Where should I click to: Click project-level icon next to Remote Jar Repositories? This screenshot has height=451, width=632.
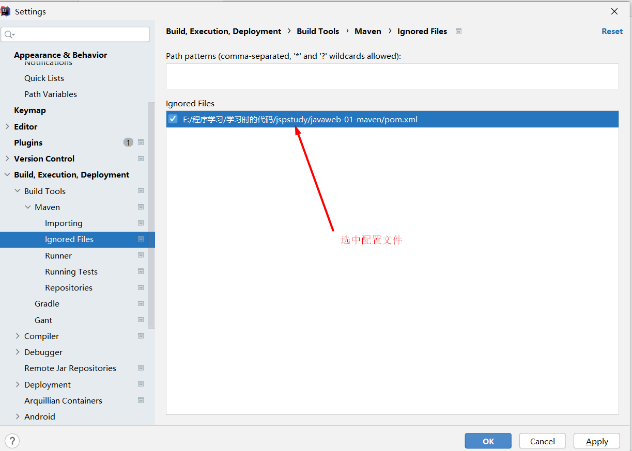pos(141,368)
